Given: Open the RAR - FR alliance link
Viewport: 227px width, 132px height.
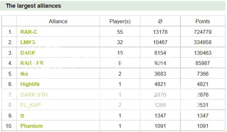Looking at the screenshot, I should (x=32, y=63).
